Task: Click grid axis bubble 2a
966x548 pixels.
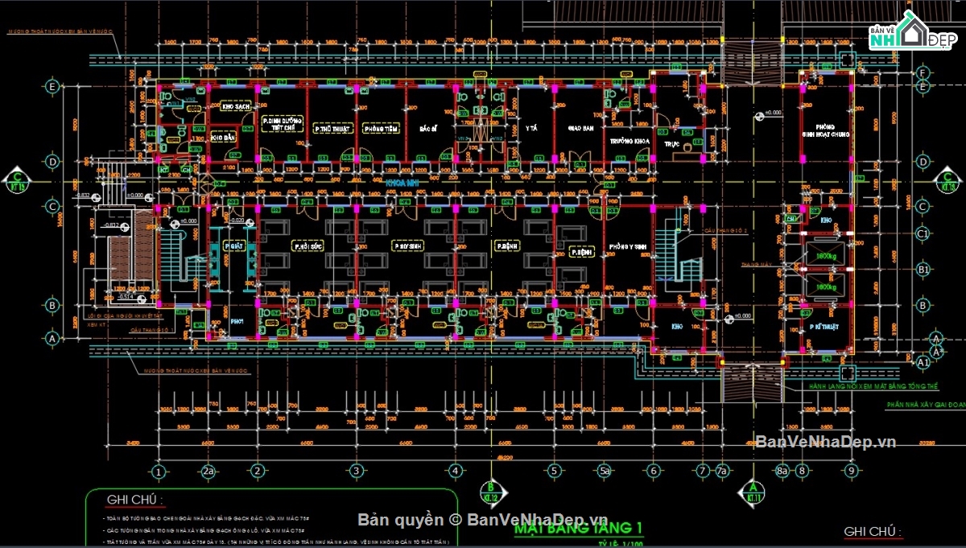Action: (x=208, y=471)
